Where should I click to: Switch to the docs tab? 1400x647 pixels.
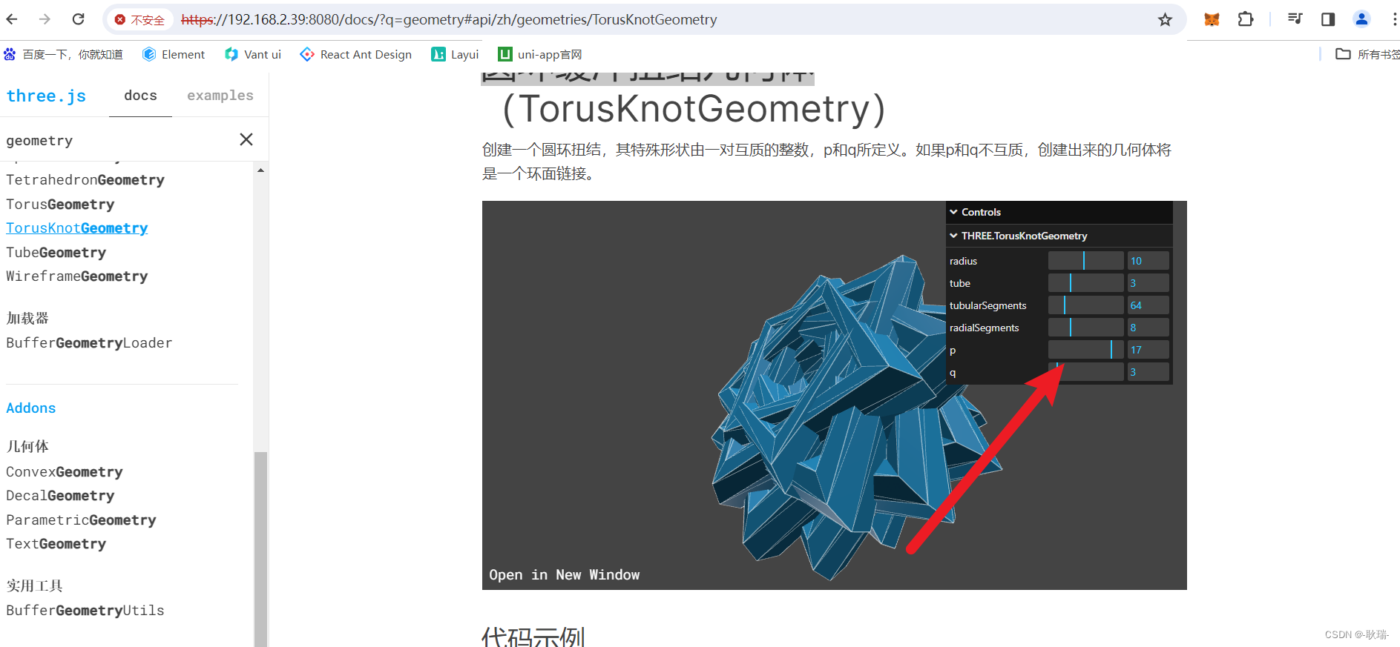click(x=140, y=96)
